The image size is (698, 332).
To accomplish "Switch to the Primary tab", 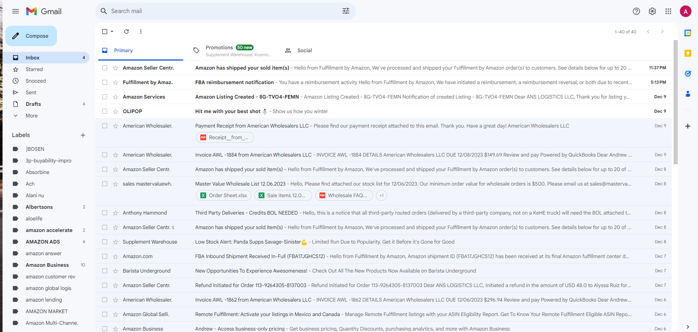I will 141,50.
